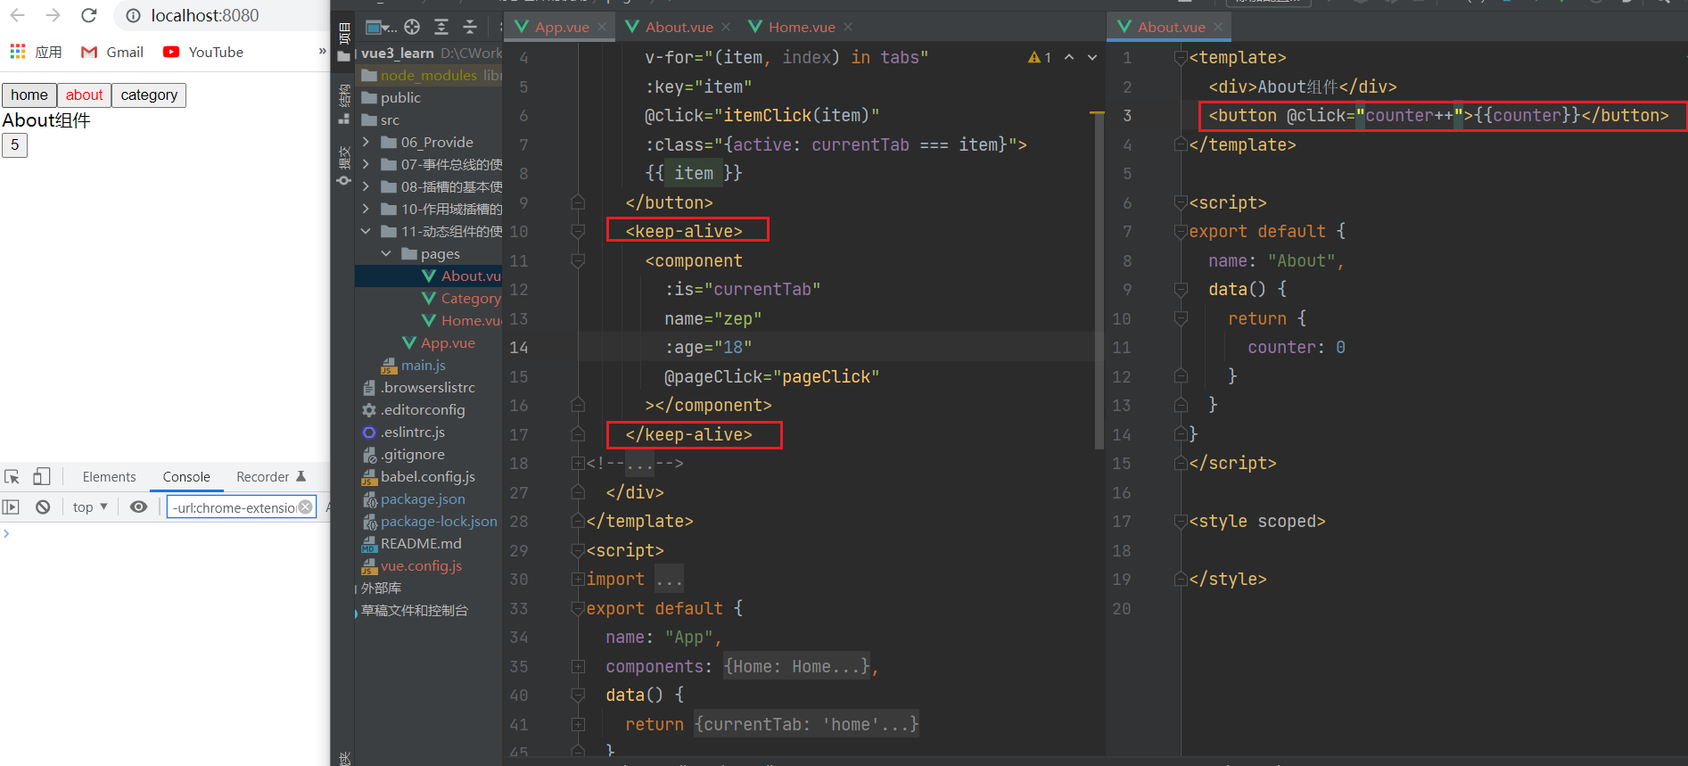Switch to Home.vue editor tab

click(801, 27)
